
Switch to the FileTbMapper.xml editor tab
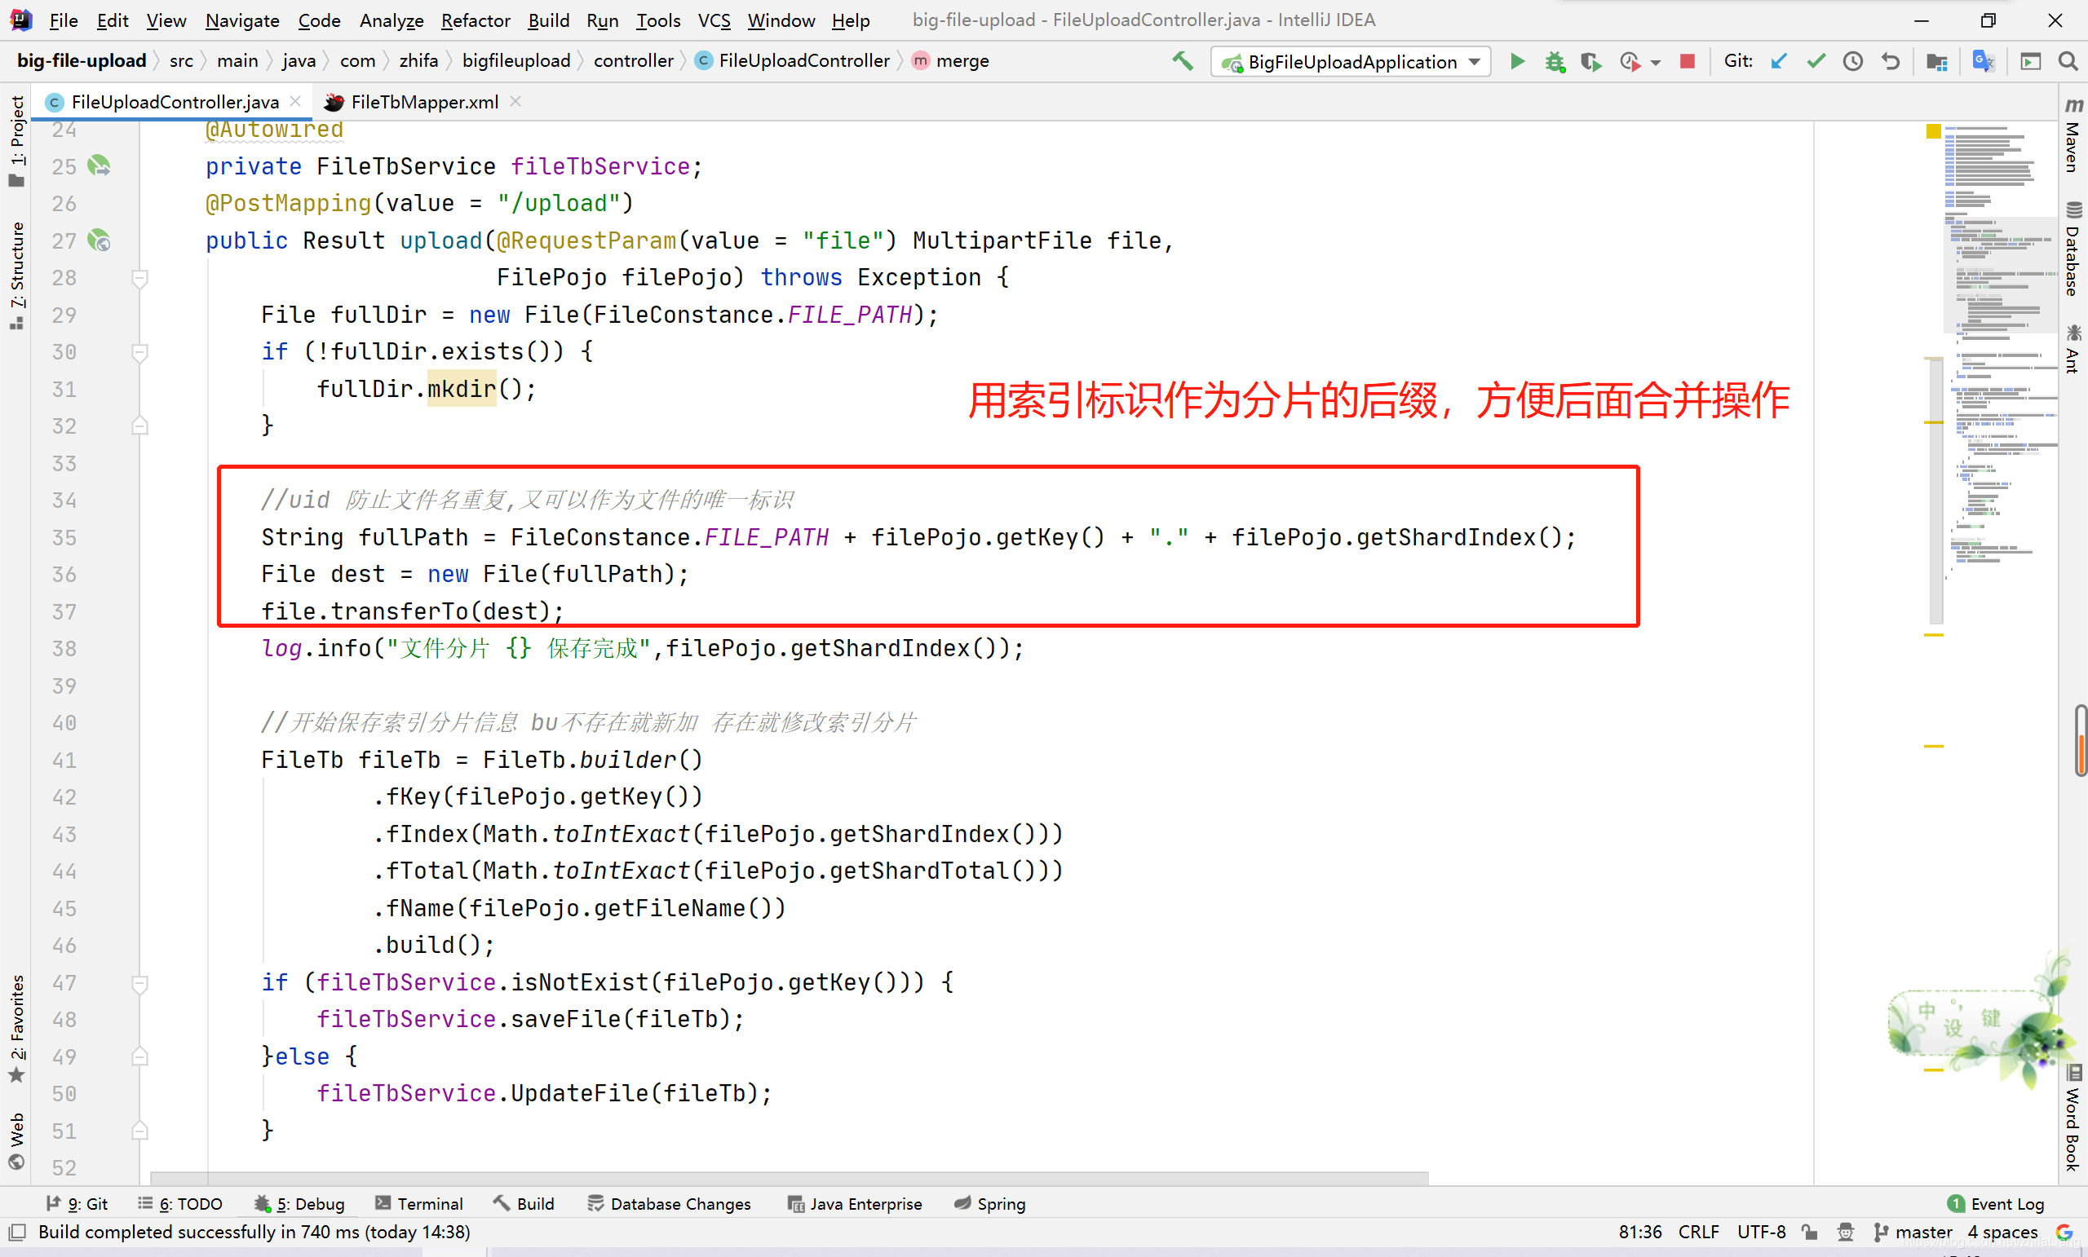coord(423,102)
